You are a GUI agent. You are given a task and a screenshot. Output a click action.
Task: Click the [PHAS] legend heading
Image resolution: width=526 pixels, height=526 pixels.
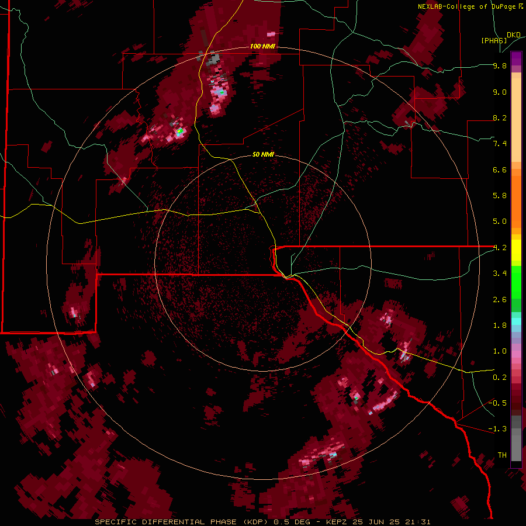(494, 40)
